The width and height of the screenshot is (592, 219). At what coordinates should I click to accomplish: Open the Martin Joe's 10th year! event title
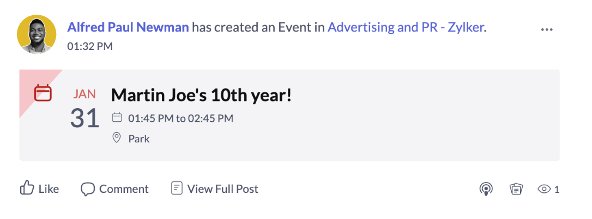tap(201, 95)
